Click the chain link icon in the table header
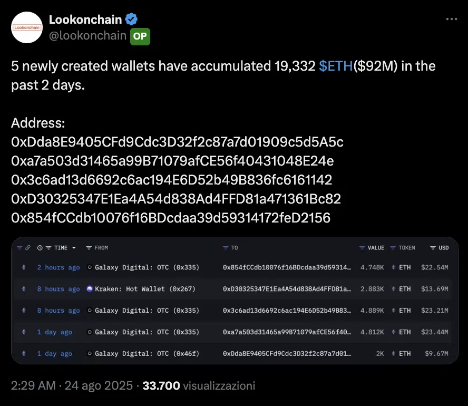This screenshot has width=468, height=406. pyautogui.click(x=28, y=247)
